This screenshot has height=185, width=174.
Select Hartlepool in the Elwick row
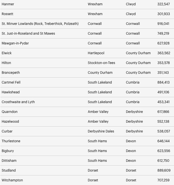[96, 53]
